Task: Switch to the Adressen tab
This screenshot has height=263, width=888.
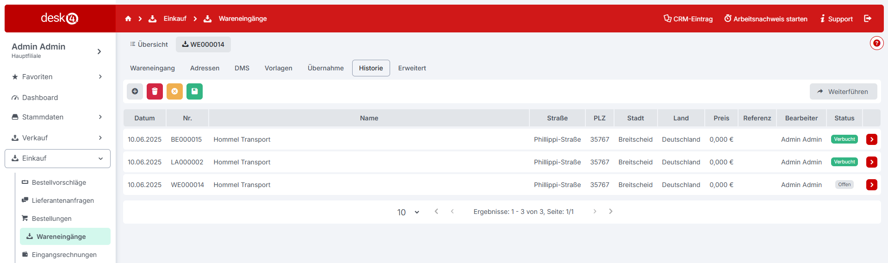Action: (205, 68)
